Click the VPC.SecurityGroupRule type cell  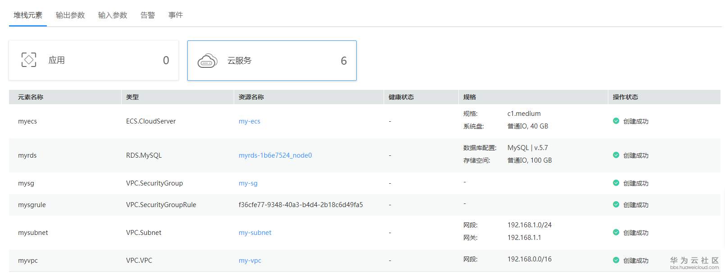161,205
